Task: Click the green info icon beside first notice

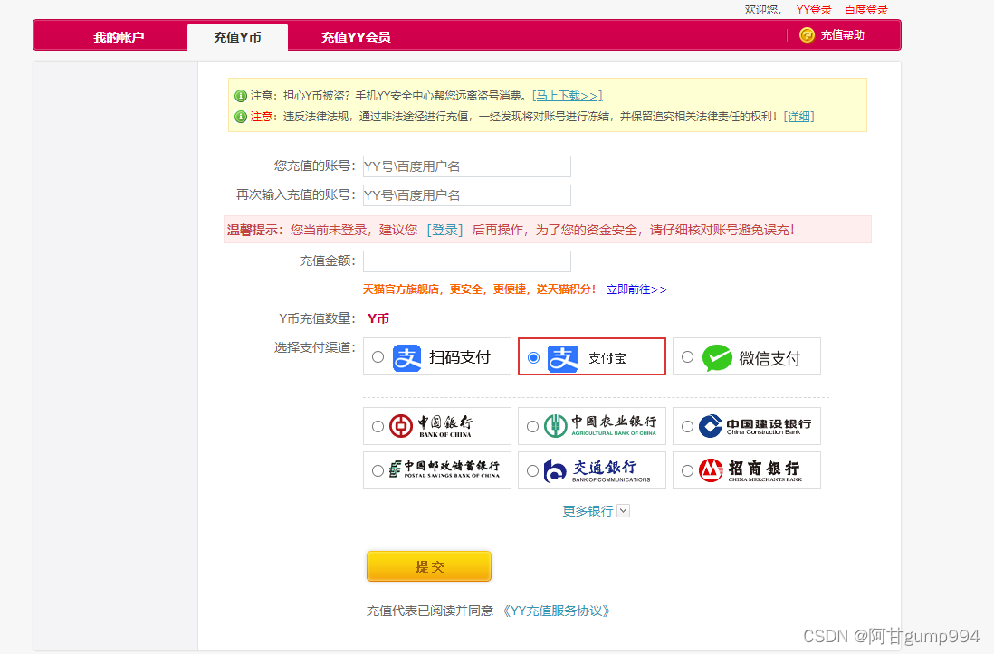Action: (x=240, y=96)
